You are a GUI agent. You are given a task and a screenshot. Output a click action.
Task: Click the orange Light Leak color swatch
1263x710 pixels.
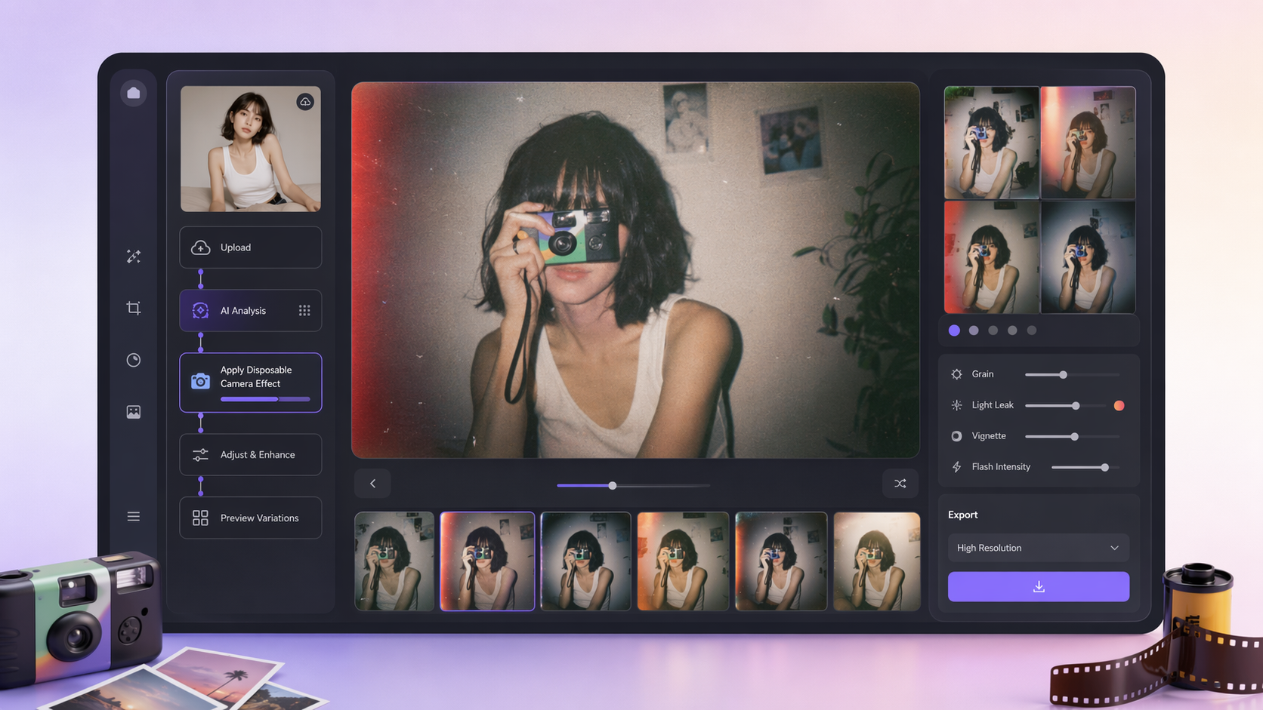click(1119, 406)
